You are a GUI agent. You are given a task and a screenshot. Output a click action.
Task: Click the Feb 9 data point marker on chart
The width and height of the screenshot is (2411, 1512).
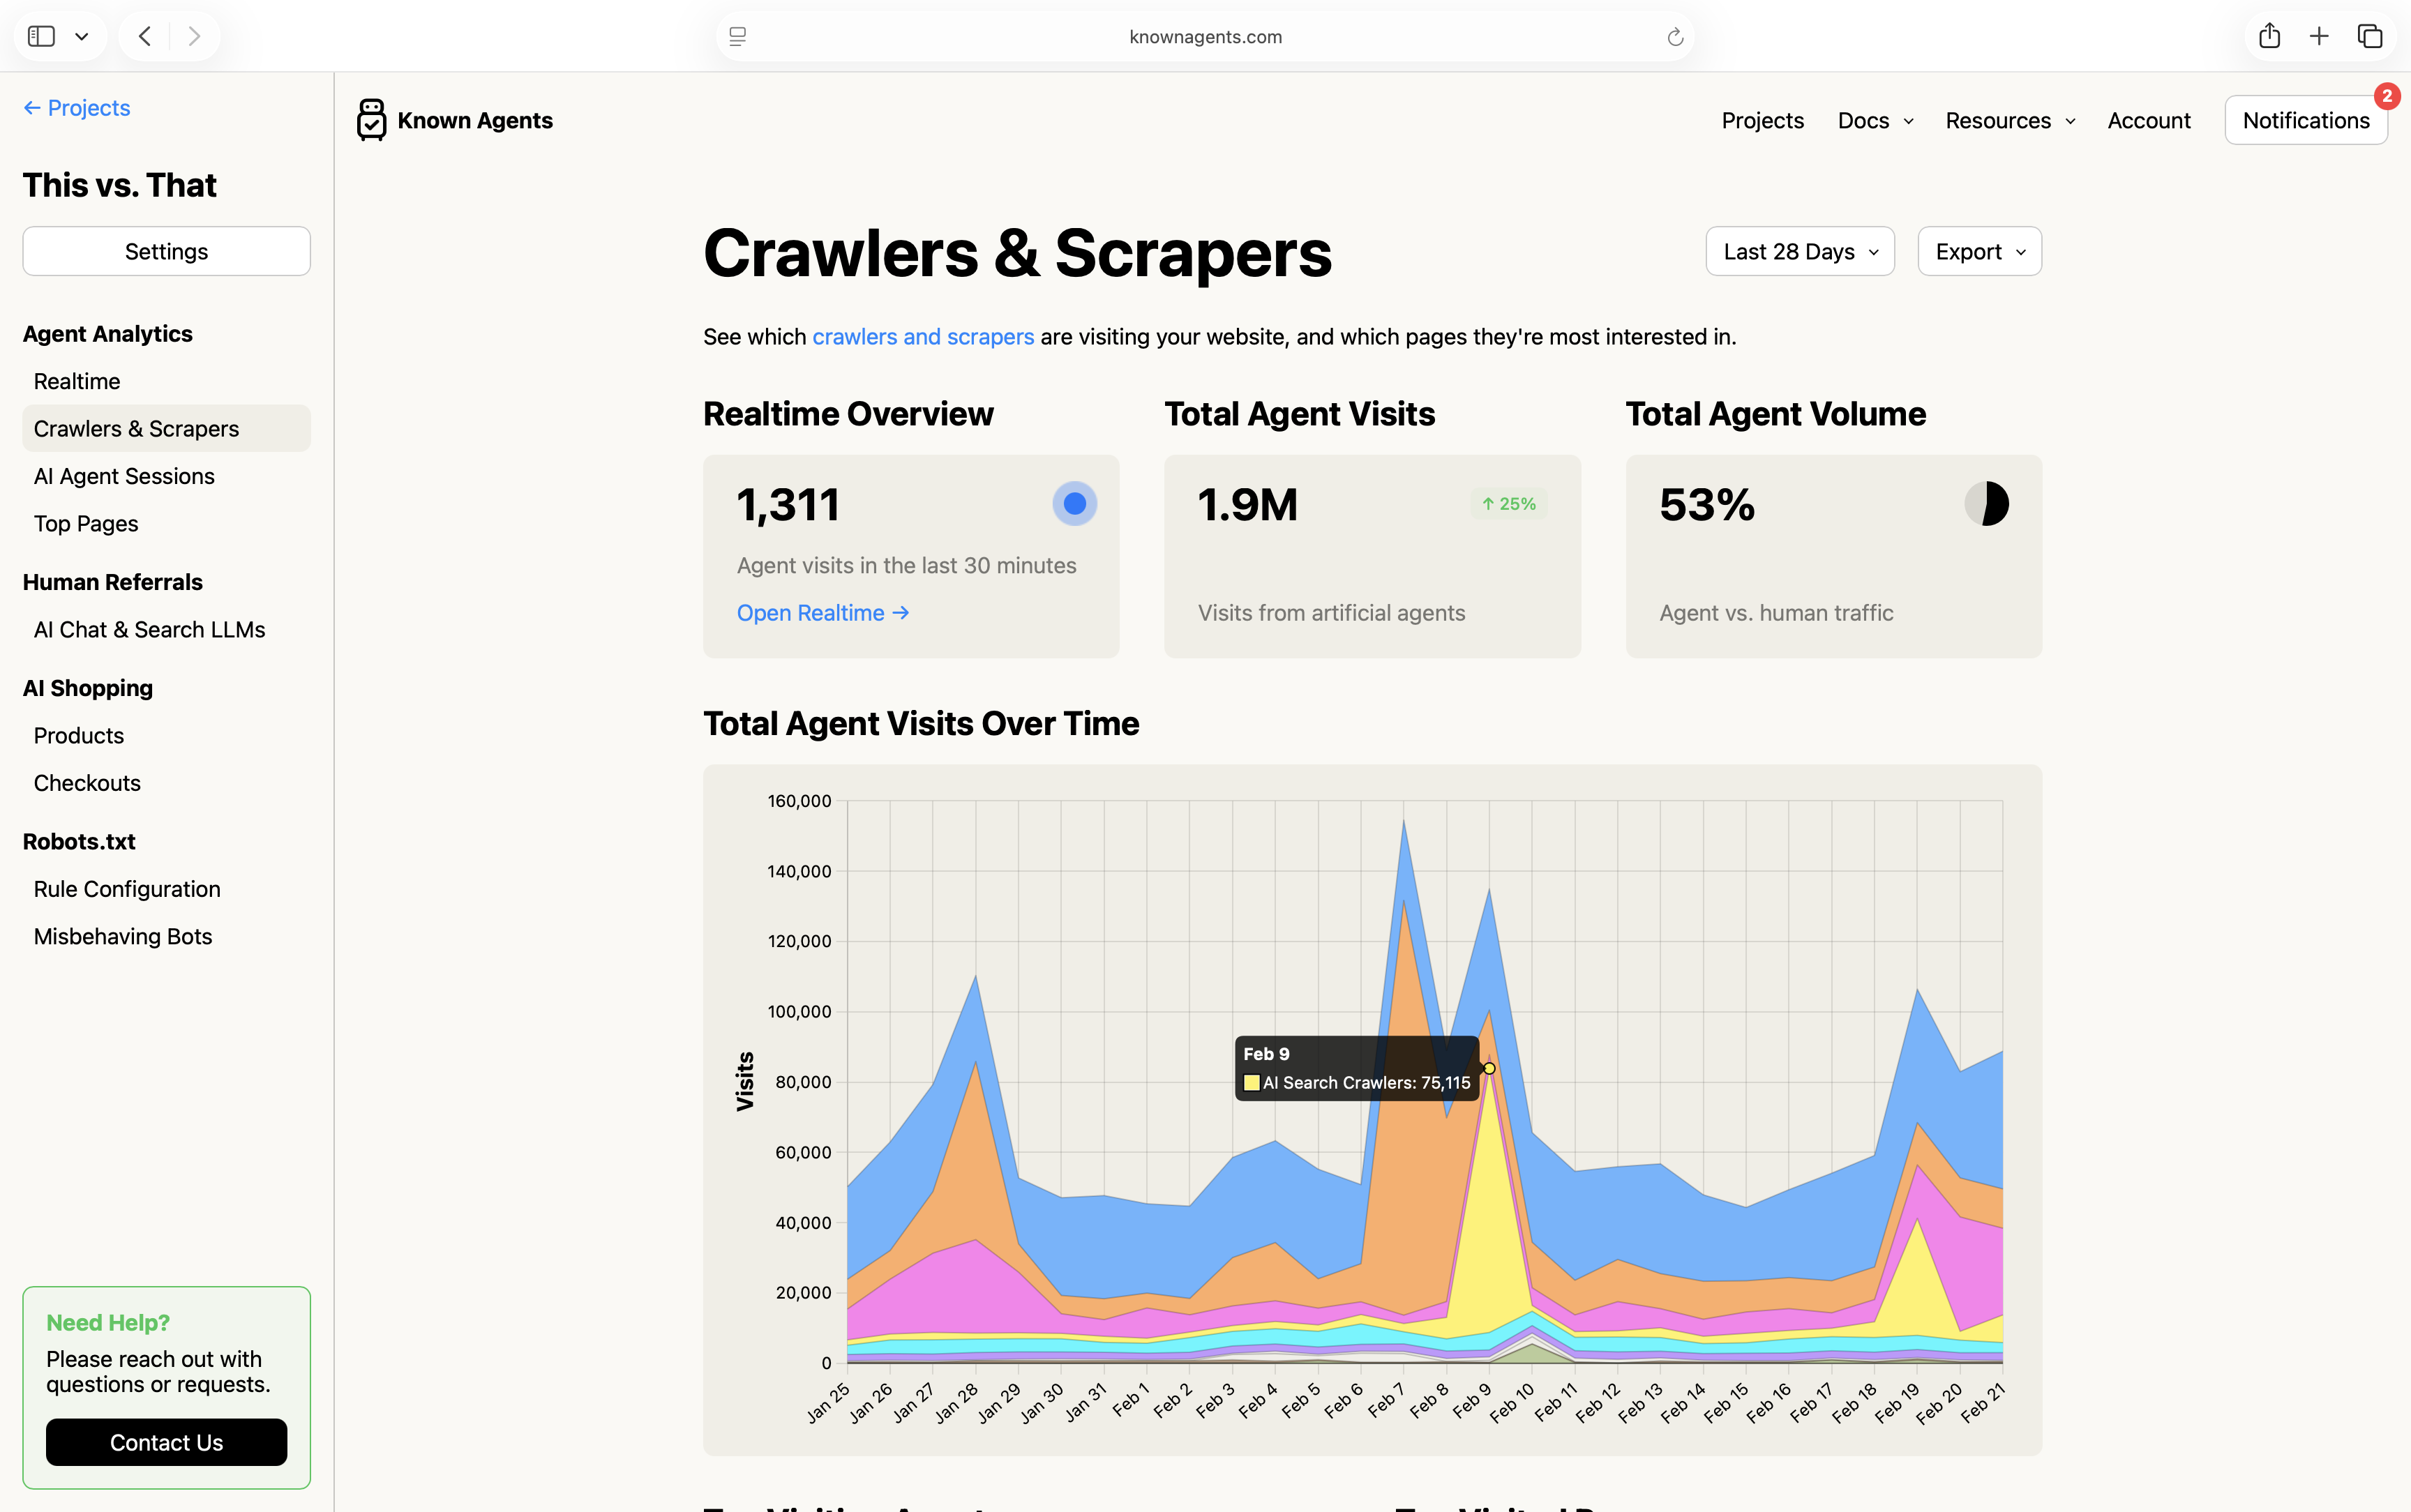(x=1489, y=1069)
